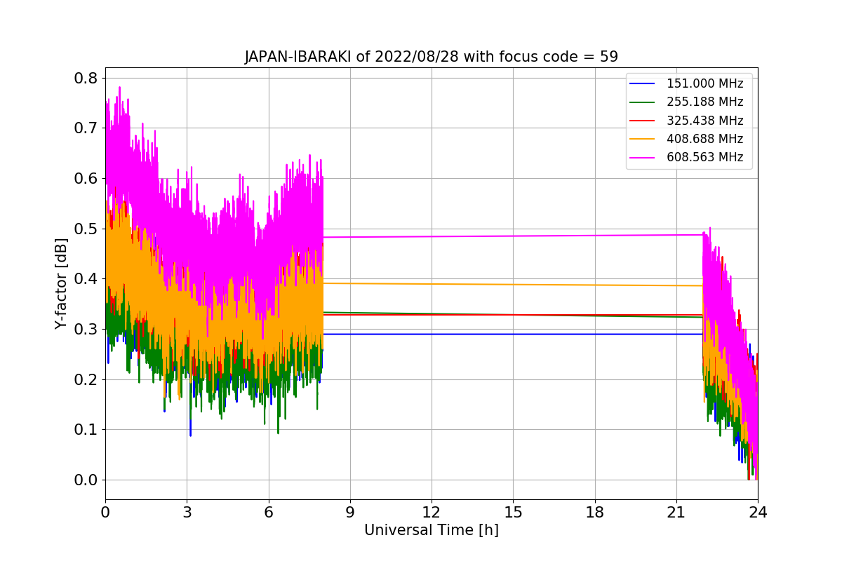This screenshot has width=842, height=561.
Task: Click the y-axis tick label 0.5
Action: click(86, 229)
